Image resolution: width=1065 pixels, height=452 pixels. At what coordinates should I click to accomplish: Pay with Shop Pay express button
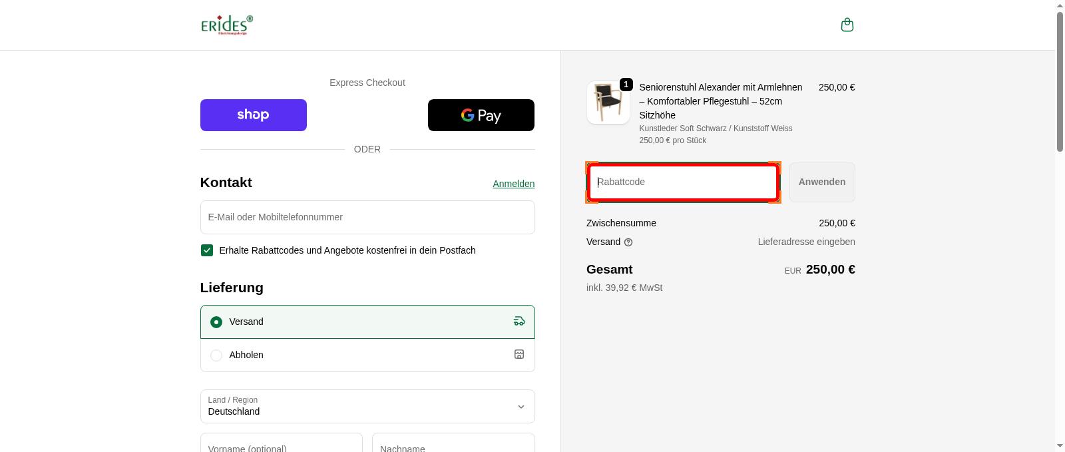tap(253, 115)
